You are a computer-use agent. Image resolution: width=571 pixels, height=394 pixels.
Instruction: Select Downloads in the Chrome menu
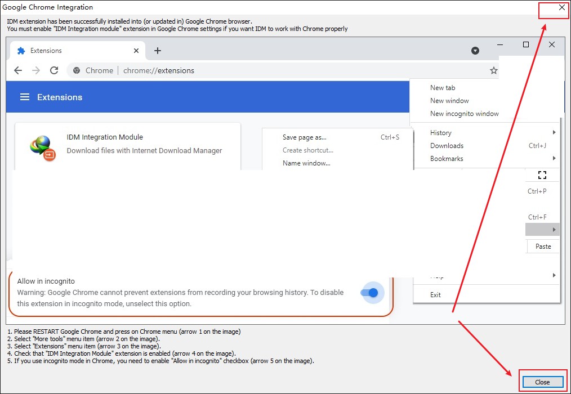coord(447,146)
